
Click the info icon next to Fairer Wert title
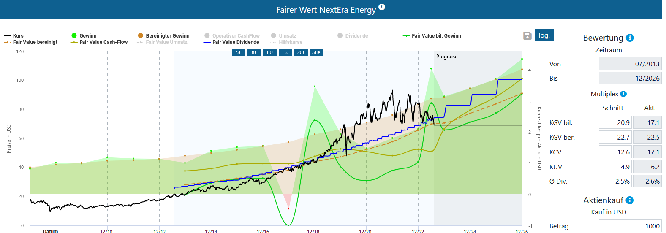[x=382, y=7]
